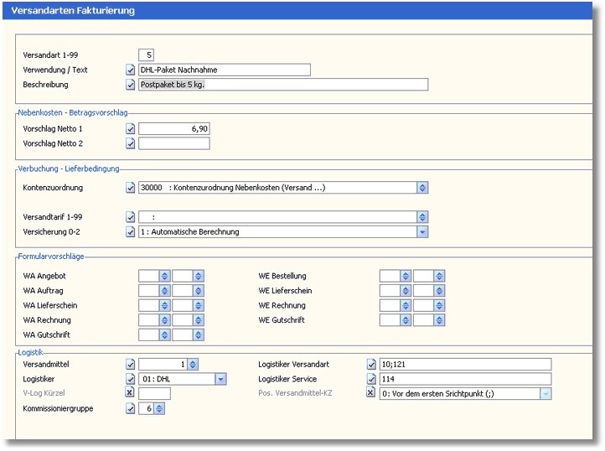Toggle the checkbox beside Verwendung / Text
This screenshot has height=451, width=605.
(130, 70)
